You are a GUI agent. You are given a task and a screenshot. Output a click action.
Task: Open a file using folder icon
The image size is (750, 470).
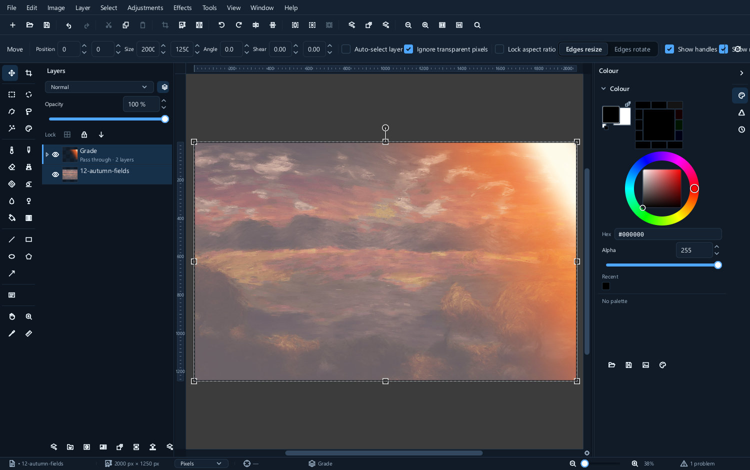29,25
